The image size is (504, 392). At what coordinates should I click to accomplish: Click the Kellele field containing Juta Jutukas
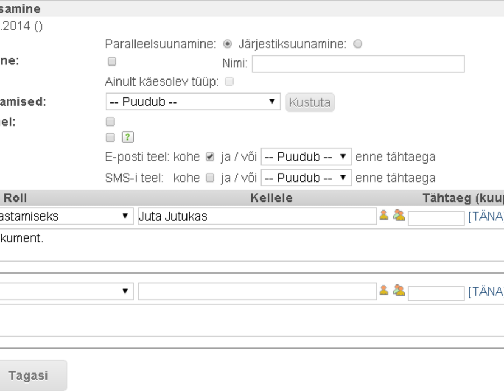point(258,216)
